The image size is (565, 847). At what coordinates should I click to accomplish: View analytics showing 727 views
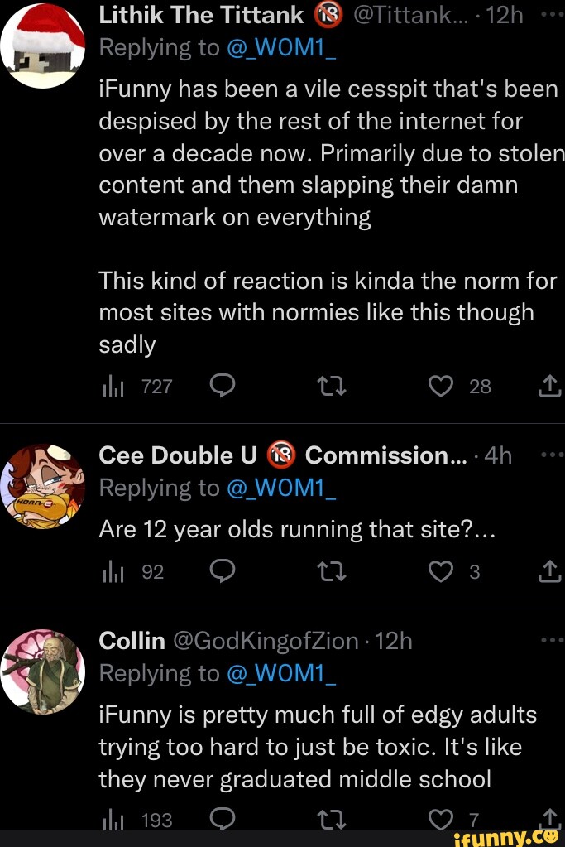click(111, 385)
